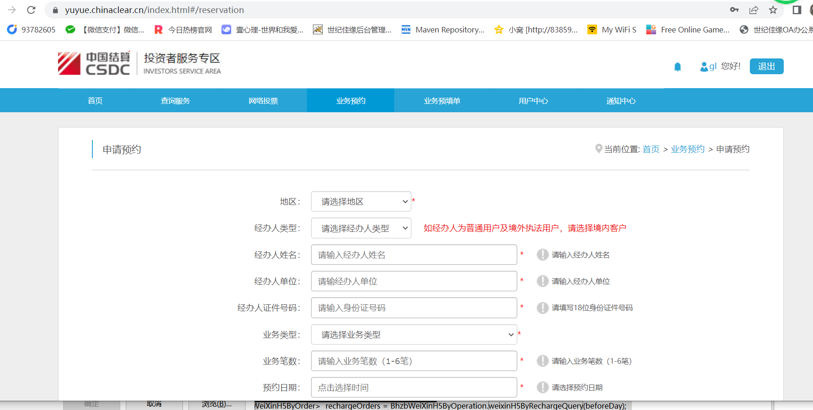
Task: Click warning icon beside 请输入经办人姓名 hint
Action: coord(542,255)
